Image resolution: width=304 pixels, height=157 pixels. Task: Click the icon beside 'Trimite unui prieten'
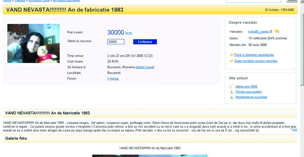pos(231,92)
